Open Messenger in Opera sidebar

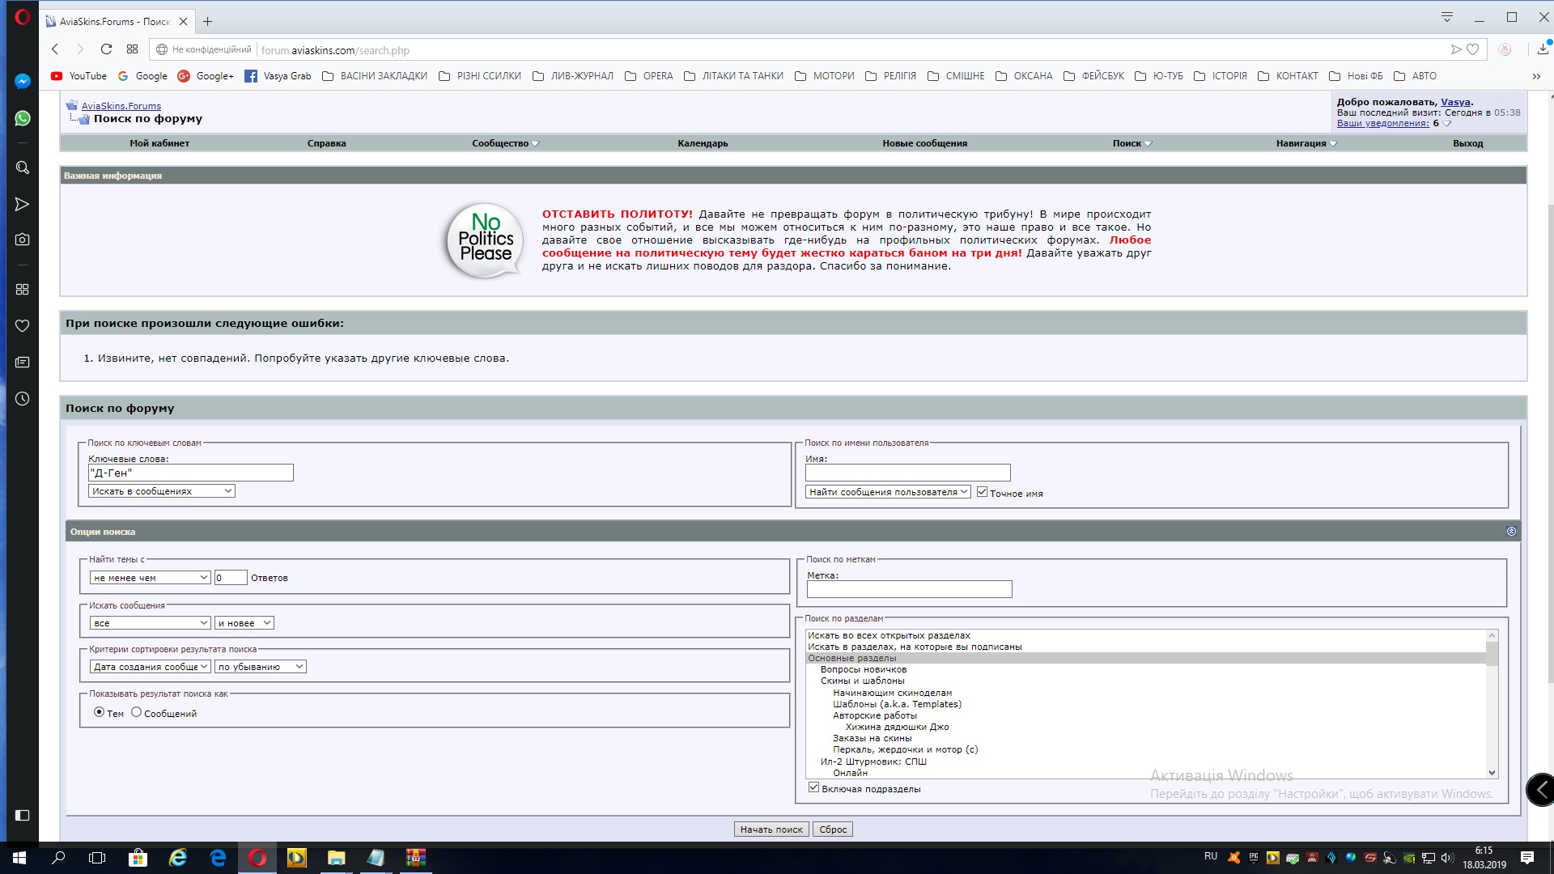[23, 81]
